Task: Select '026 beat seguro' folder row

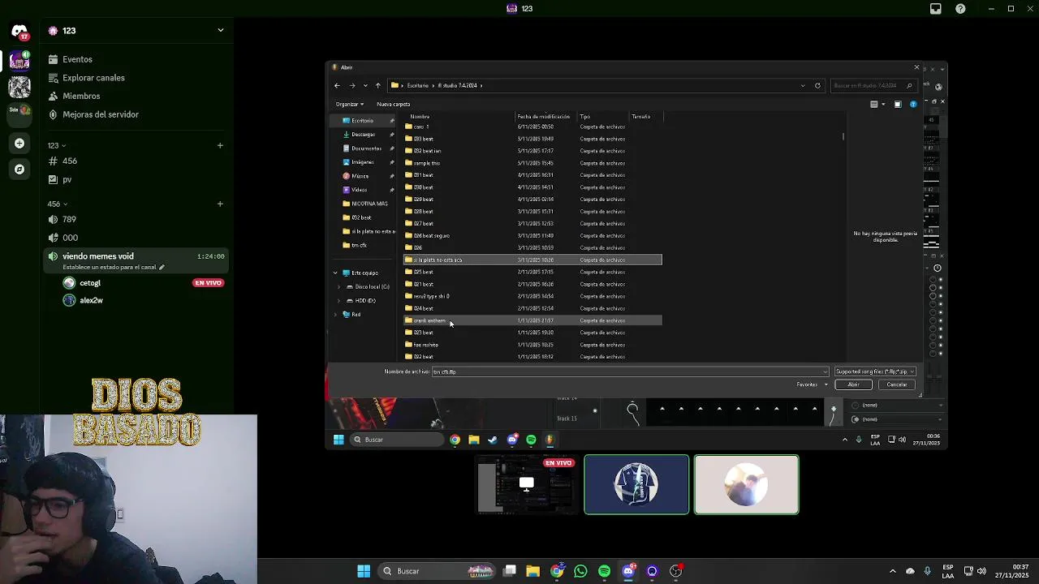Action: coord(532,235)
